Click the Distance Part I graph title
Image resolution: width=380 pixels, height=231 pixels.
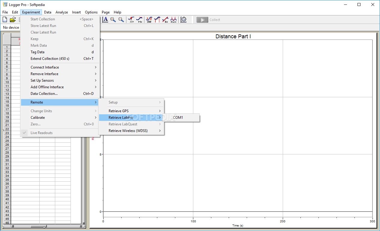(x=233, y=37)
